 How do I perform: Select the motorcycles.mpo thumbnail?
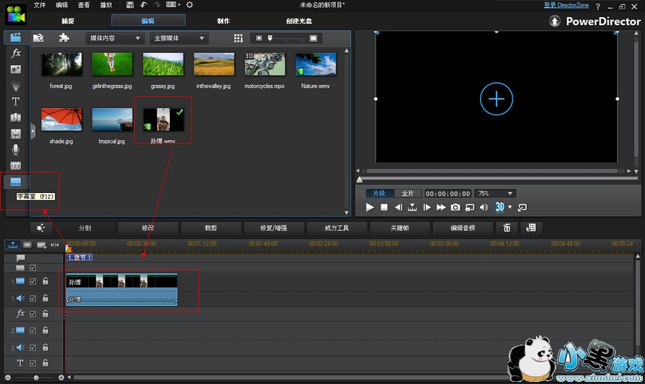point(264,64)
